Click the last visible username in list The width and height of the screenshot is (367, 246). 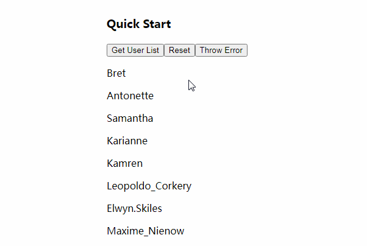click(x=145, y=231)
